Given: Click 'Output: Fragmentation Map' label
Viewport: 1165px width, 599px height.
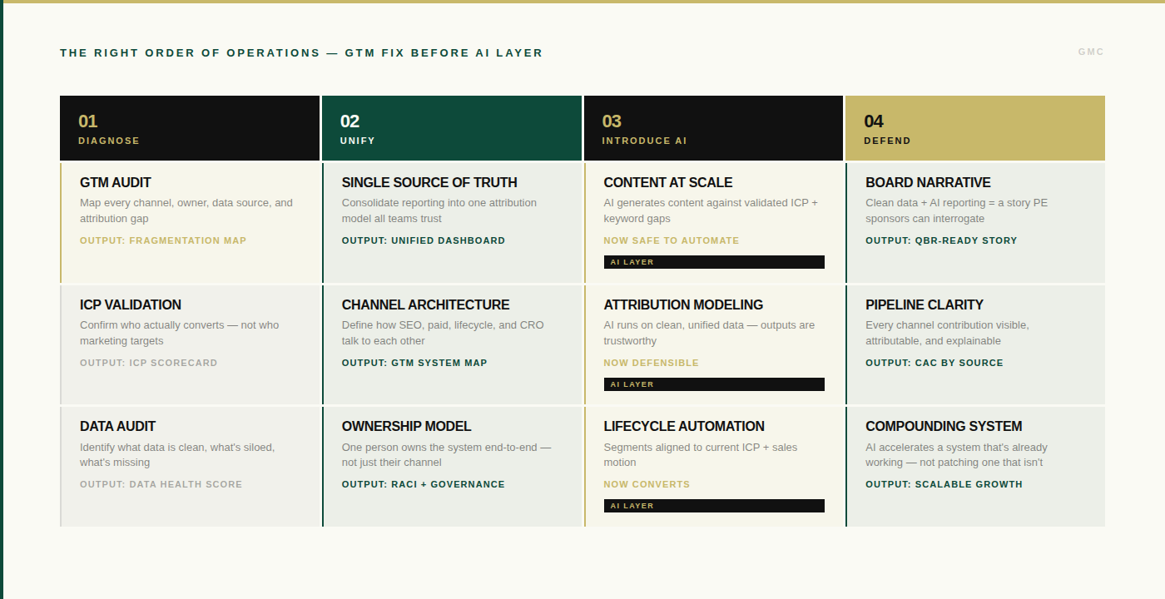Looking at the screenshot, I should point(163,240).
